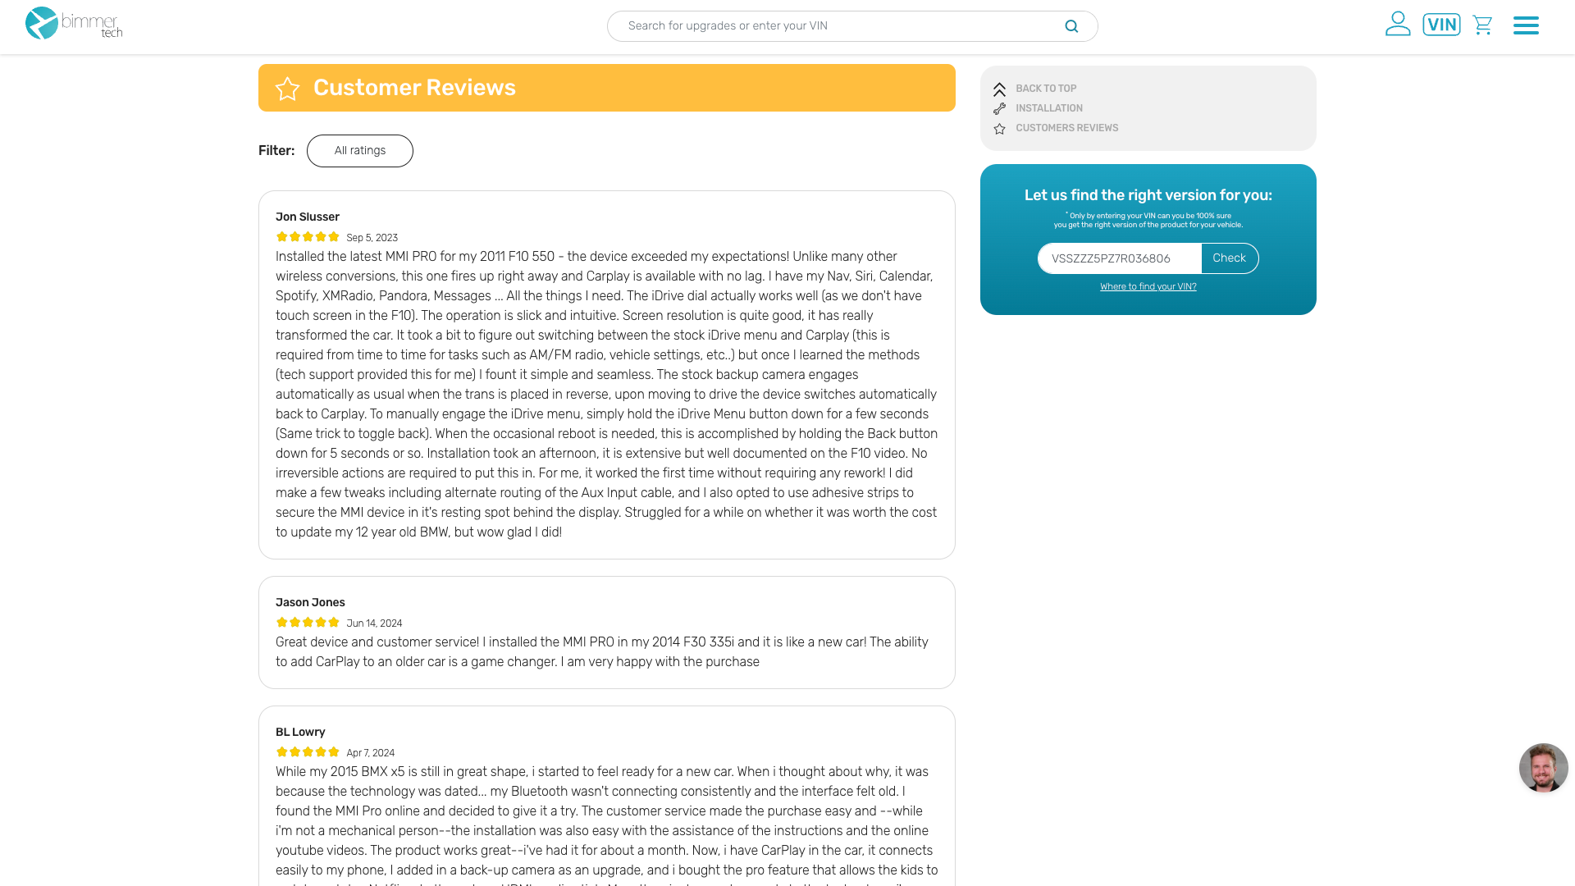Click the upgrades search box
The image size is (1575, 886).
pyautogui.click(x=837, y=26)
